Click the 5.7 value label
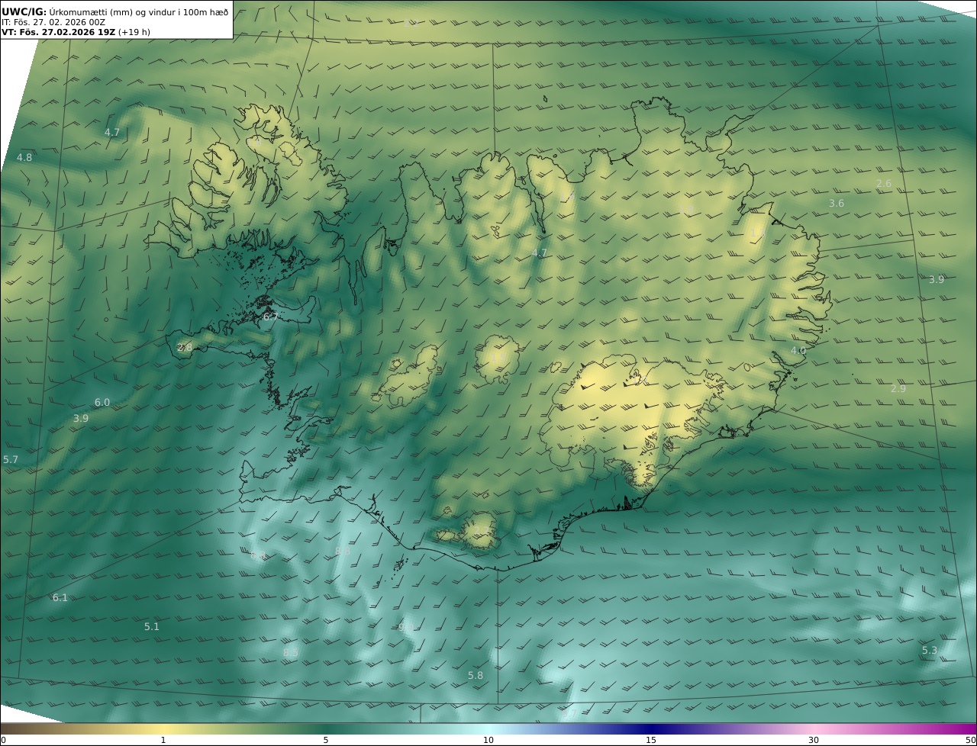The width and height of the screenshot is (977, 746). point(11,460)
